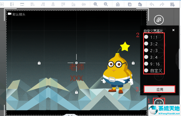181x116 pixels.
Task: Click the copy icon in toolbar
Action: (130, 4)
